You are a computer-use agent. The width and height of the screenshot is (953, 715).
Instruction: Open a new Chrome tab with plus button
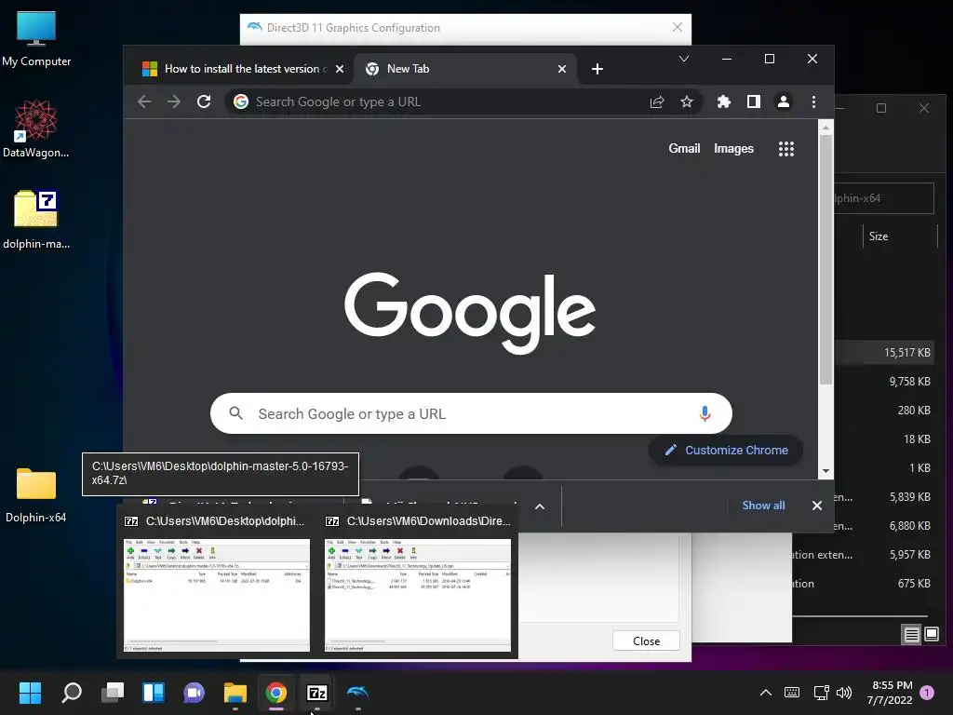597,69
